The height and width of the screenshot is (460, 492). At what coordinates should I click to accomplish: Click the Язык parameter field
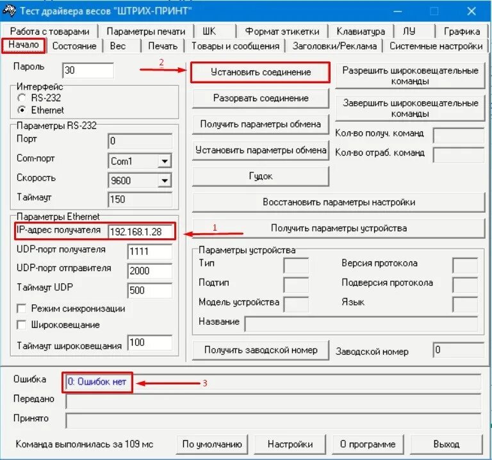pyautogui.click(x=465, y=304)
